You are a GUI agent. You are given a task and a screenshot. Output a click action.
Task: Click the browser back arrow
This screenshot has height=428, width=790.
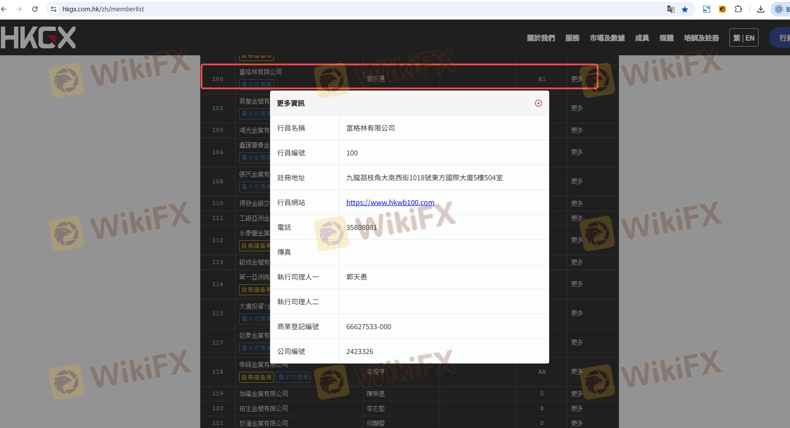(x=4, y=9)
